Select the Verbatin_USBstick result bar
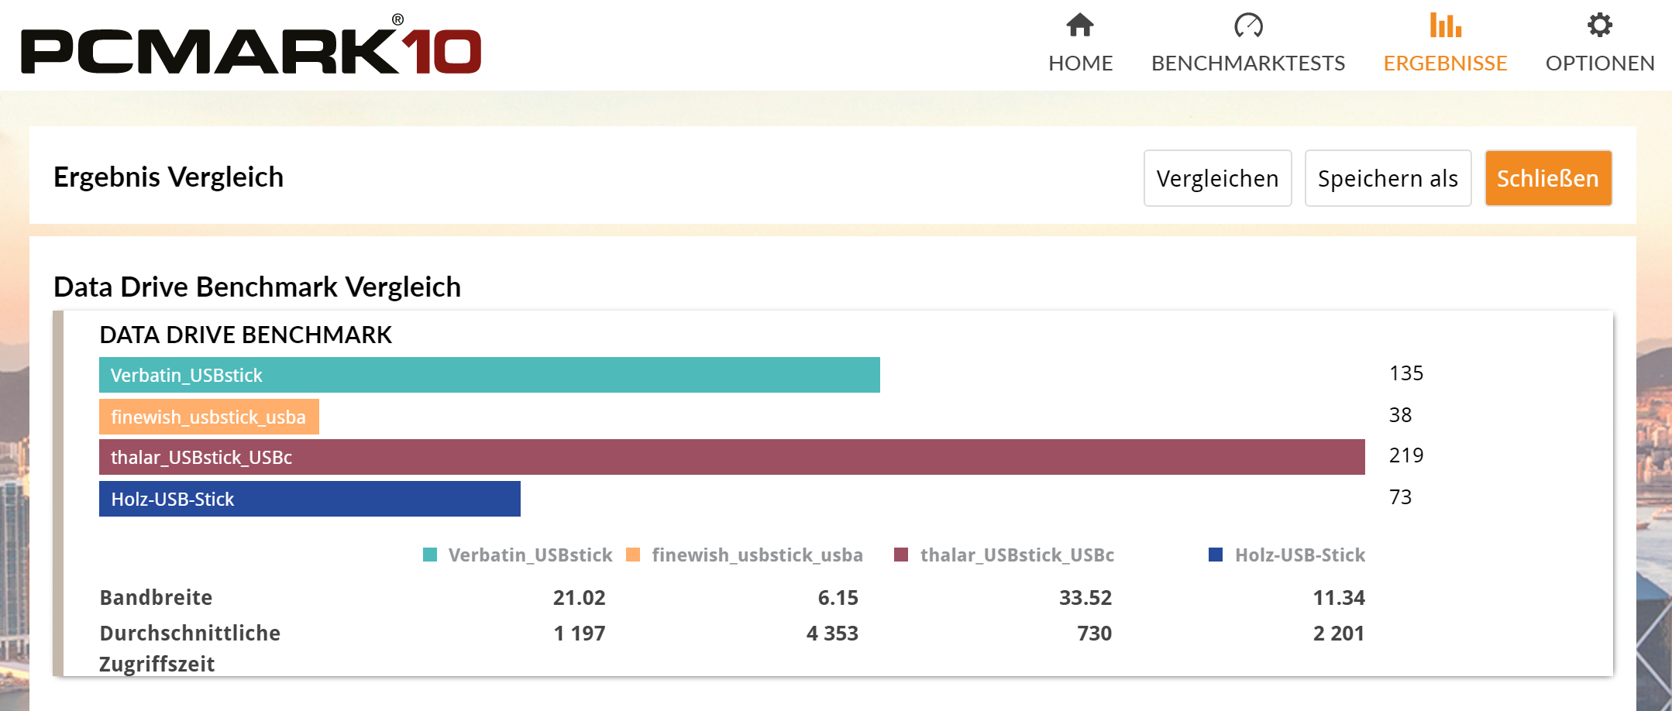Screen dimensions: 1672x711 tap(489, 375)
